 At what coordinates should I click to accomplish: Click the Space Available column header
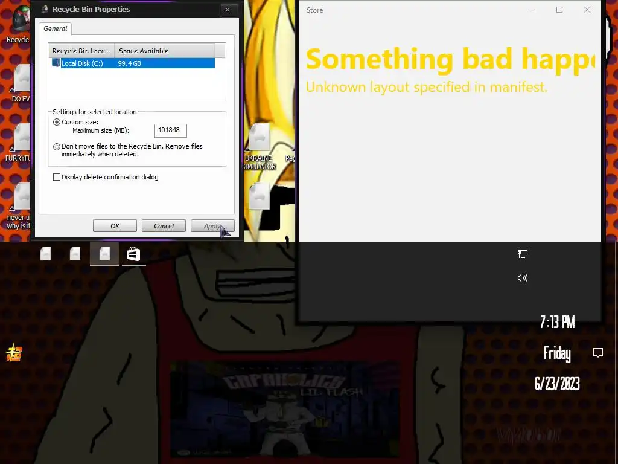click(x=164, y=51)
